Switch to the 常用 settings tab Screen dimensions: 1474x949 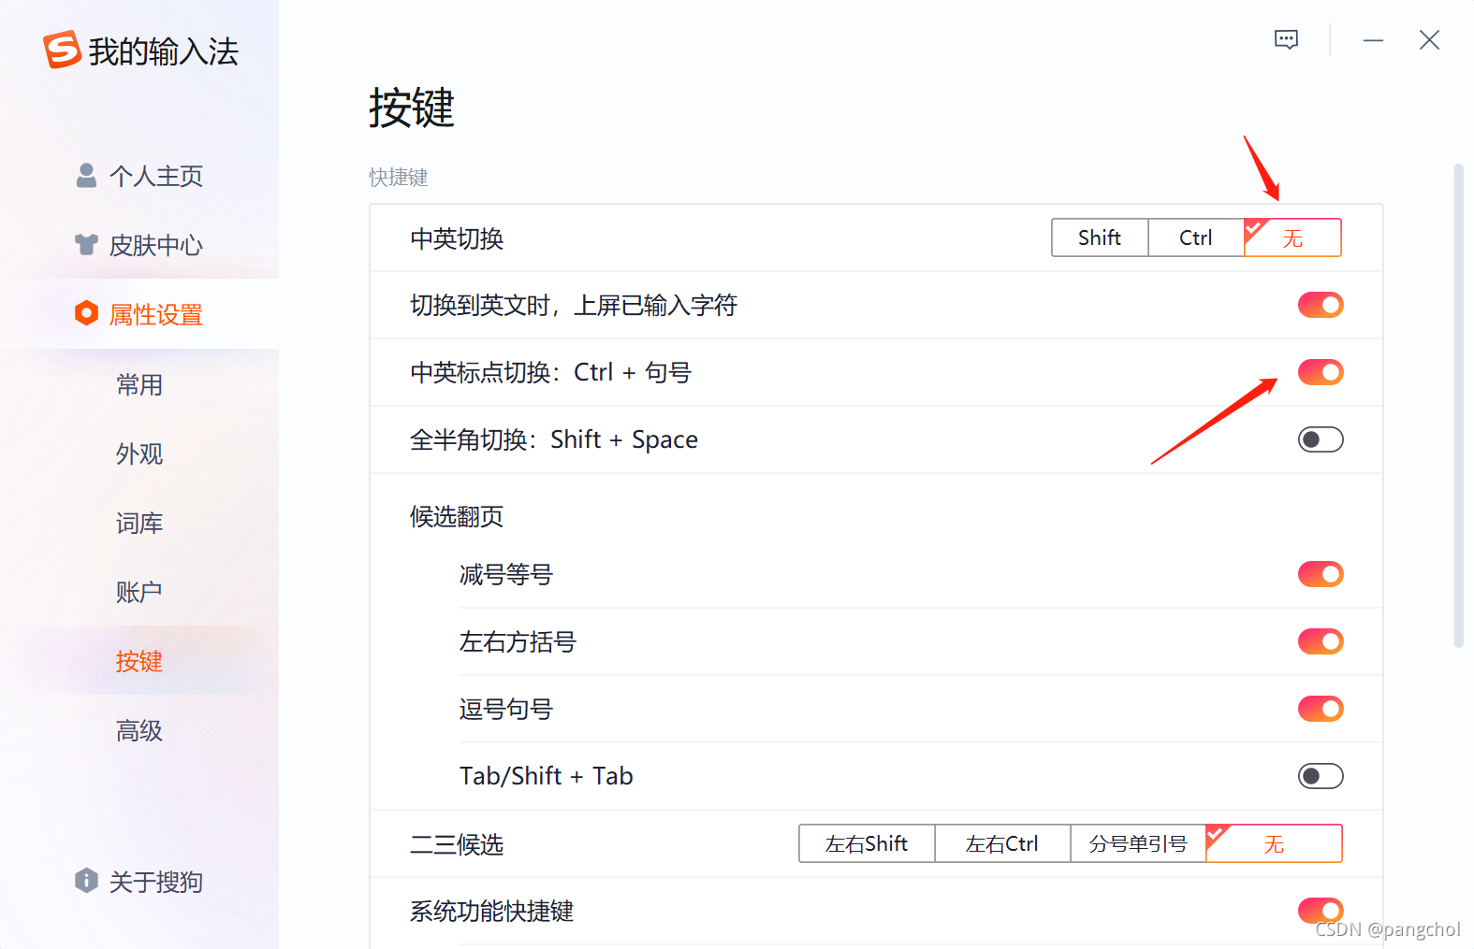click(x=139, y=384)
